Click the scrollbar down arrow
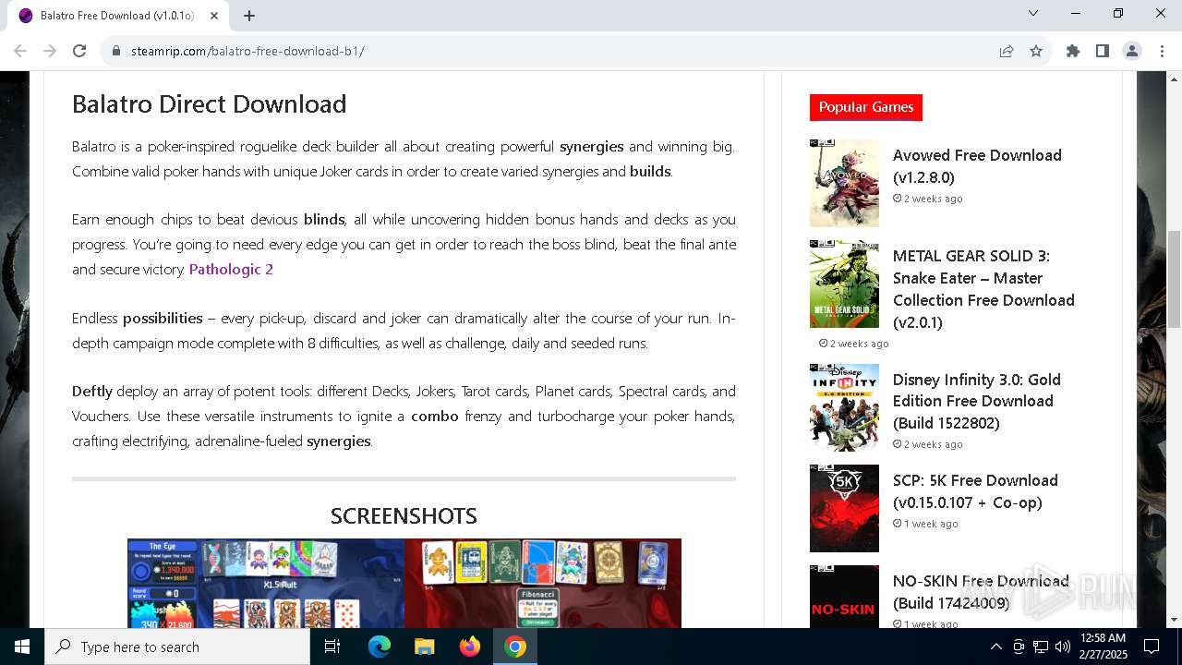 [x=1174, y=620]
